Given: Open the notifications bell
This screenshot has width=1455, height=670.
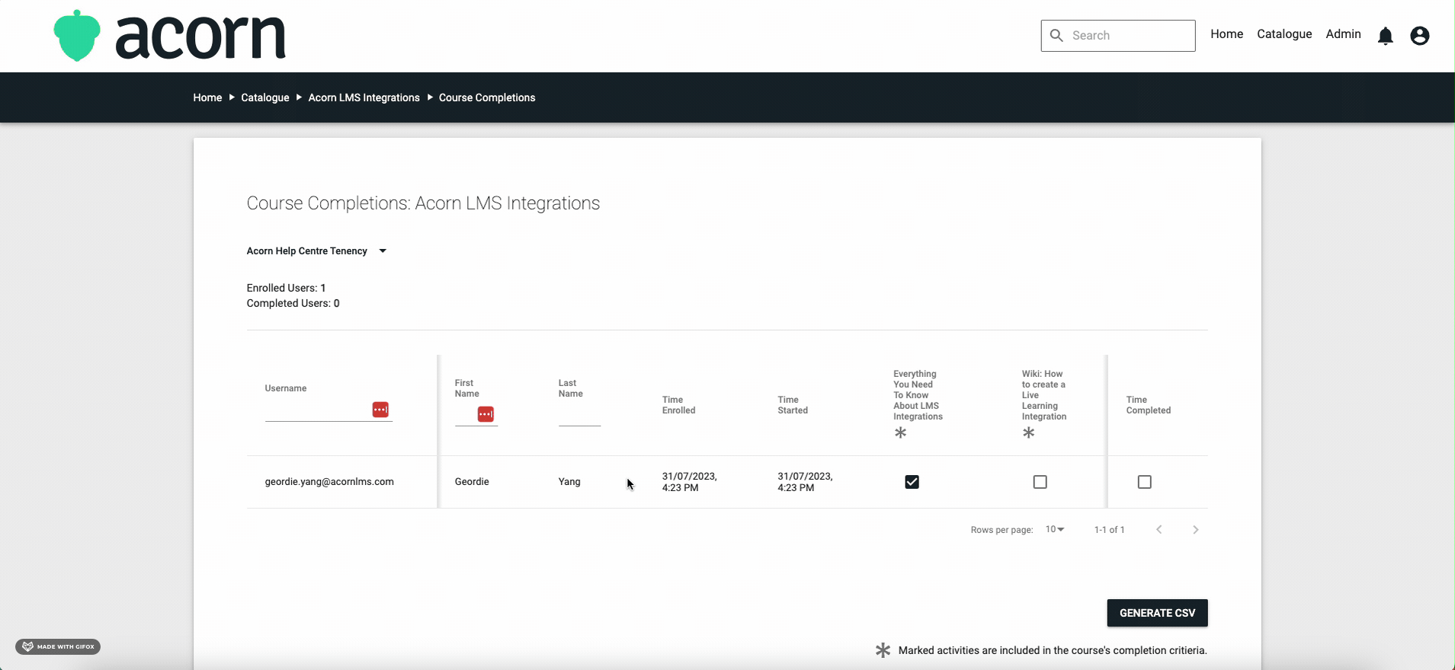Looking at the screenshot, I should [x=1385, y=36].
